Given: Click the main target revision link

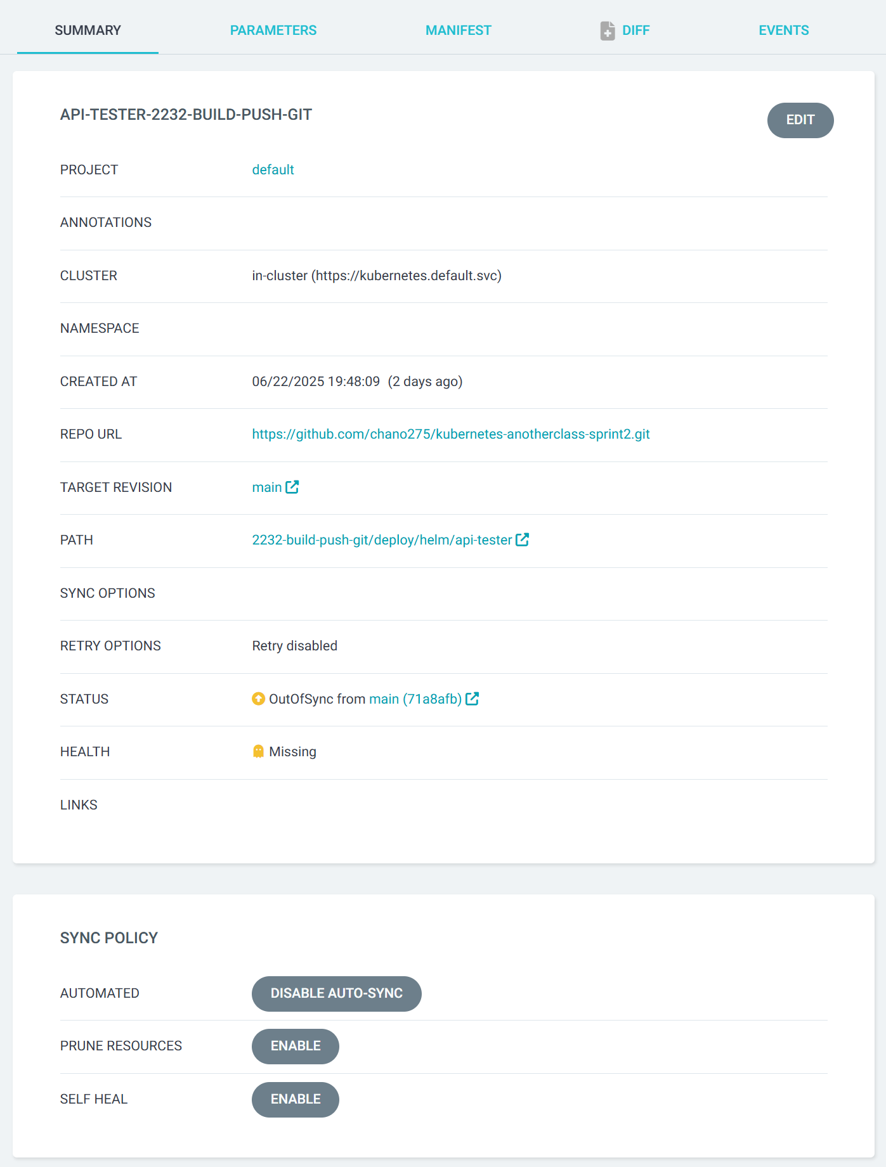Looking at the screenshot, I should coord(266,487).
